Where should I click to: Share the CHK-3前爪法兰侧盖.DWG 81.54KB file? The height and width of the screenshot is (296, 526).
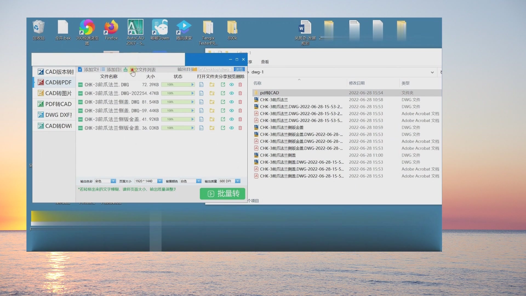click(x=223, y=102)
